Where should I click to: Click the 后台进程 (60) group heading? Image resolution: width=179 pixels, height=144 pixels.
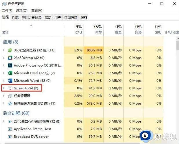(x=16, y=113)
